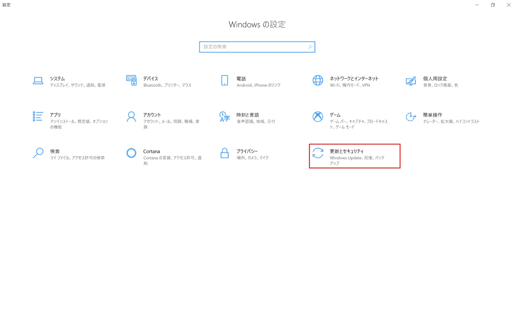Click the 時刻と言語 clock-letter icon
Viewport: 515px width, 330px height.
point(224,117)
